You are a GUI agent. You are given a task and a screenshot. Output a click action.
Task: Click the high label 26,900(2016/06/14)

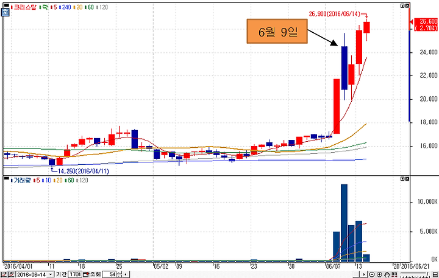pos(334,14)
